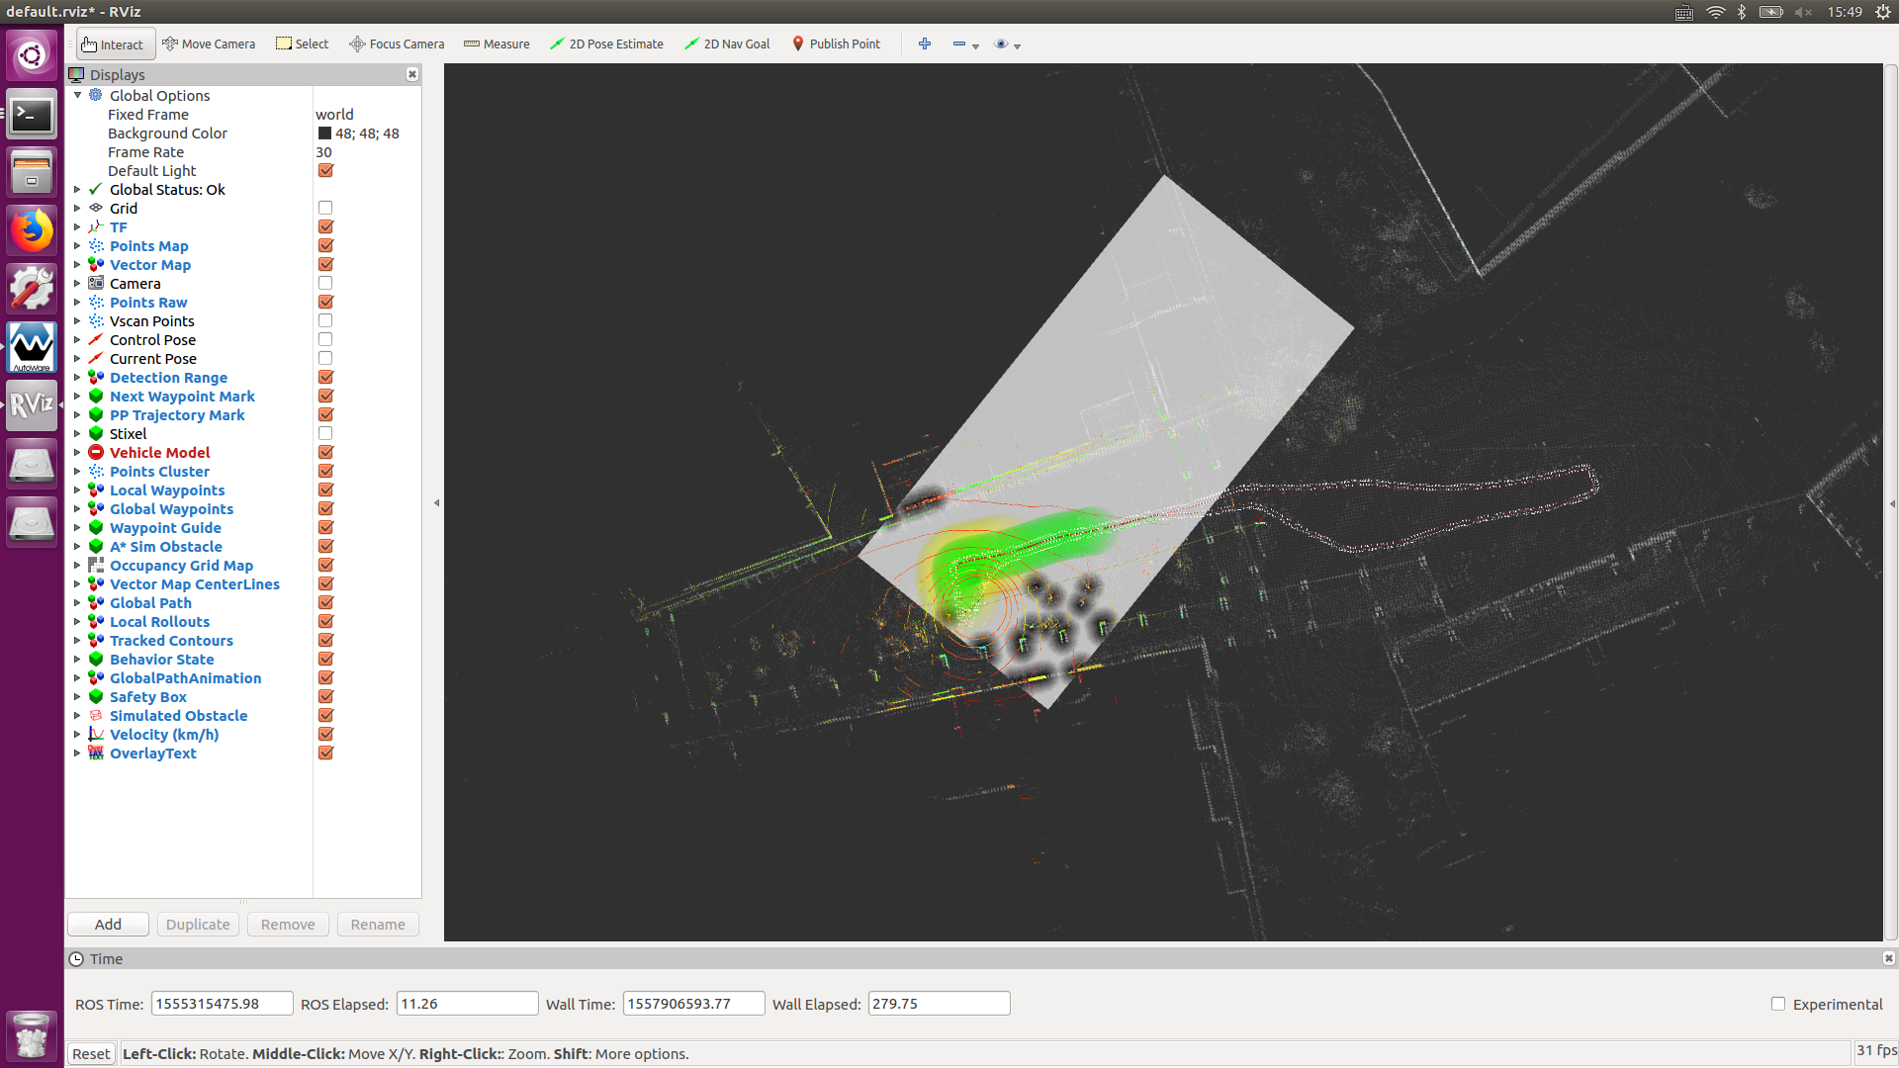The image size is (1899, 1068).
Task: Toggle the Experimental checkbox
Action: [x=1778, y=1004]
